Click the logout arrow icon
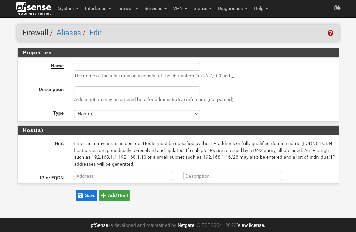This screenshot has height=232, width=356. pyautogui.click(x=338, y=8)
